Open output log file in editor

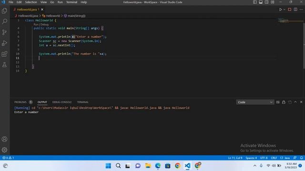pos(290,102)
